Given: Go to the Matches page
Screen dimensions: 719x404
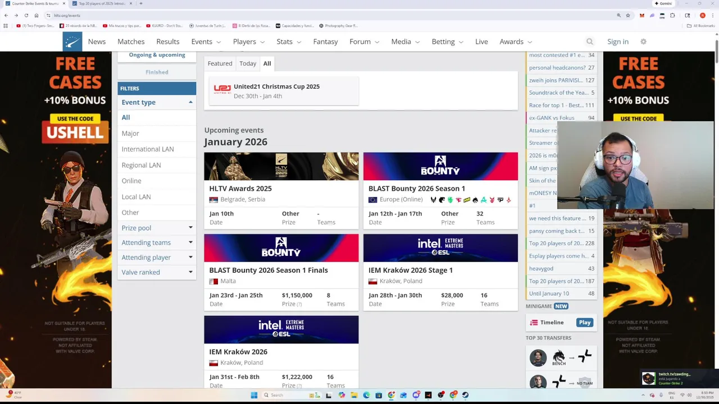Looking at the screenshot, I should tap(131, 42).
